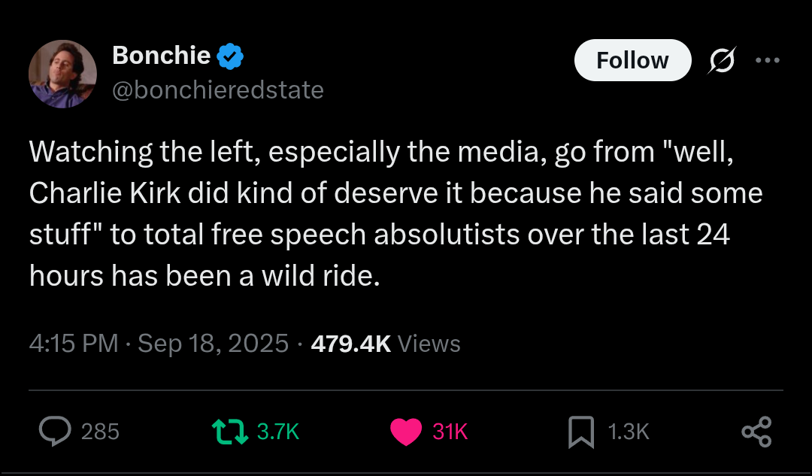This screenshot has height=476, width=812.
Task: Toggle the green repost arrows icon
Action: tap(229, 431)
